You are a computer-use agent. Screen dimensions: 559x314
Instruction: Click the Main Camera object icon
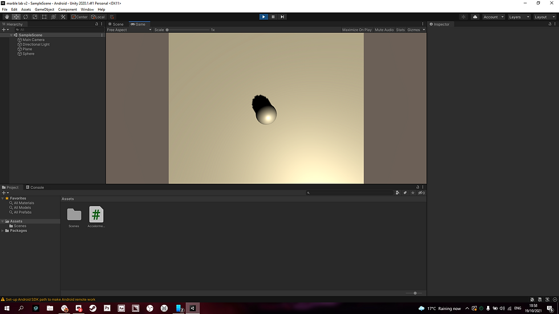click(19, 40)
